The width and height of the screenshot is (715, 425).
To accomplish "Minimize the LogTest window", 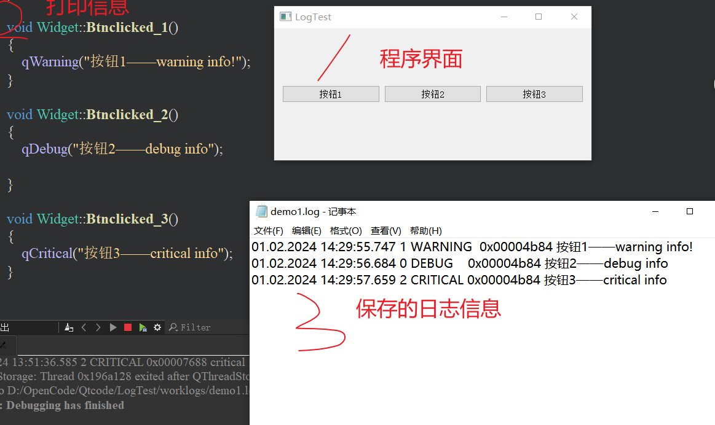I will tap(504, 17).
